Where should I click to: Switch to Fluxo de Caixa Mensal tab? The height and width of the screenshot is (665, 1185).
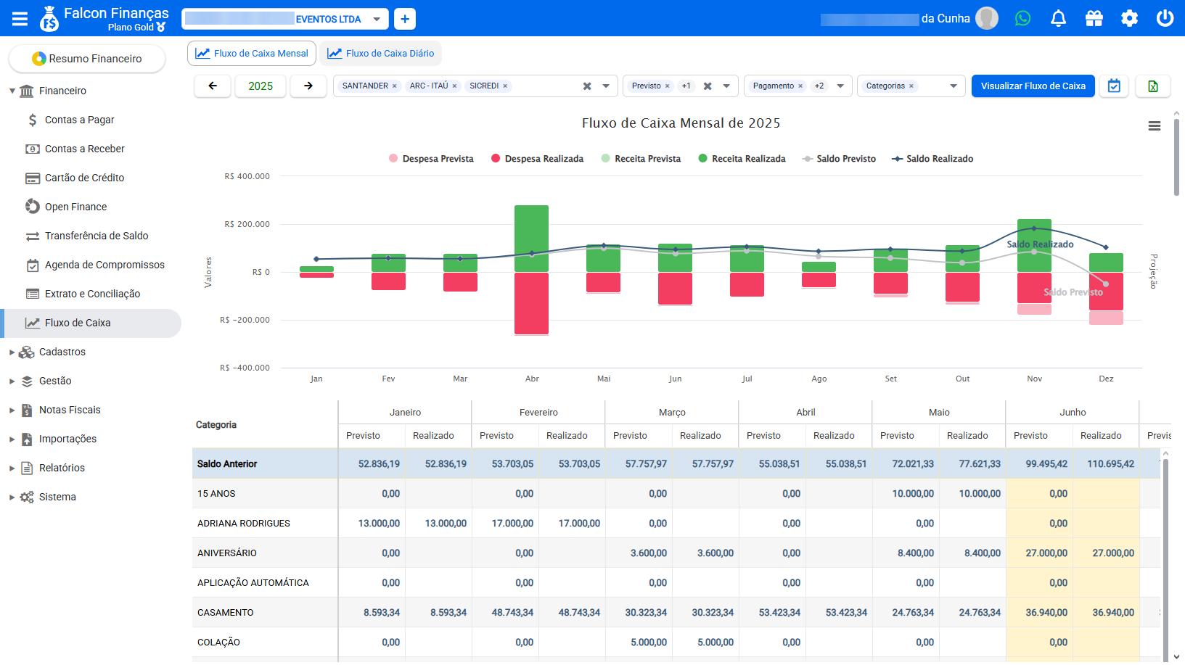click(x=252, y=53)
